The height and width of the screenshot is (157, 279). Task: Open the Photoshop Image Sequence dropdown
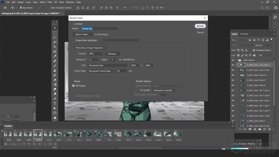(90, 48)
